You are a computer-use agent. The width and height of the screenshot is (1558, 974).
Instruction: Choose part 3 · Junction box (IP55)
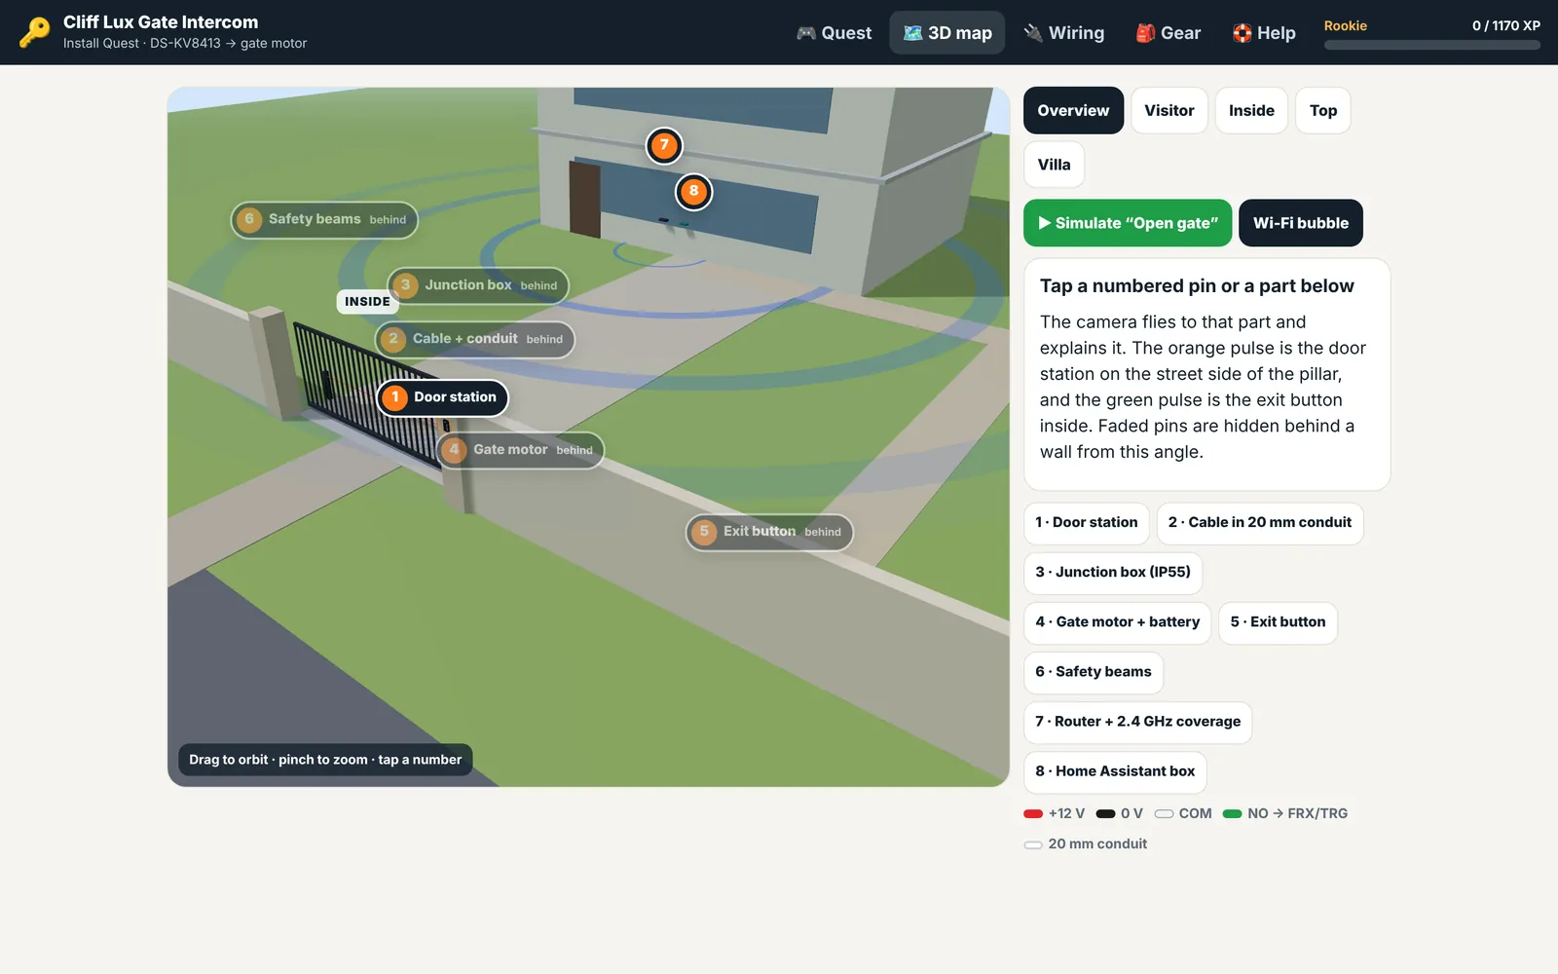[1113, 573]
